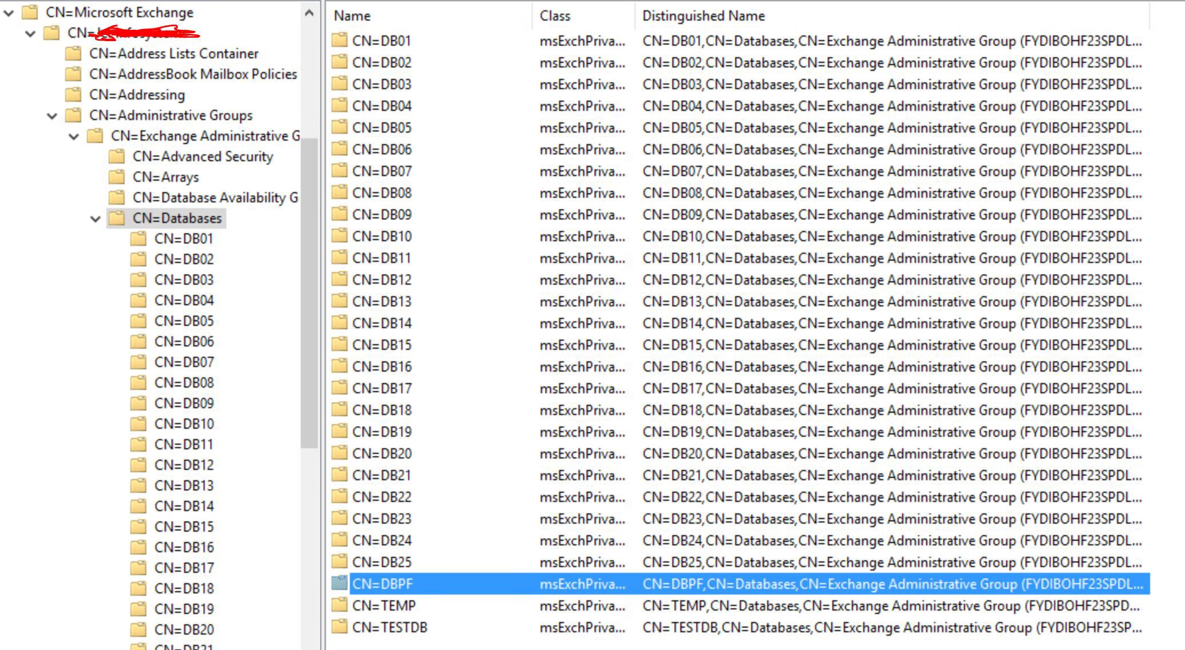Viewport: 1185px width, 650px height.
Task: Click folder icon of CN=TESTDB in the list
Action: (x=340, y=627)
